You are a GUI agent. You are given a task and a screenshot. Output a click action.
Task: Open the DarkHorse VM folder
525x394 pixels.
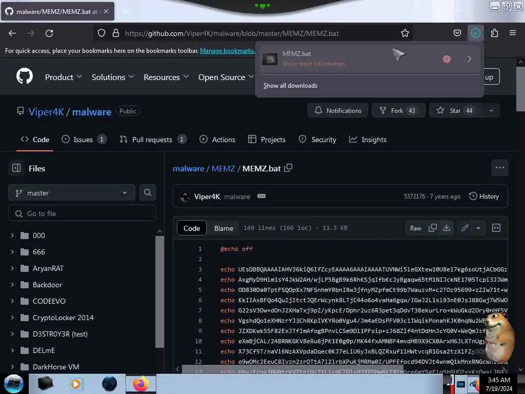point(56,367)
